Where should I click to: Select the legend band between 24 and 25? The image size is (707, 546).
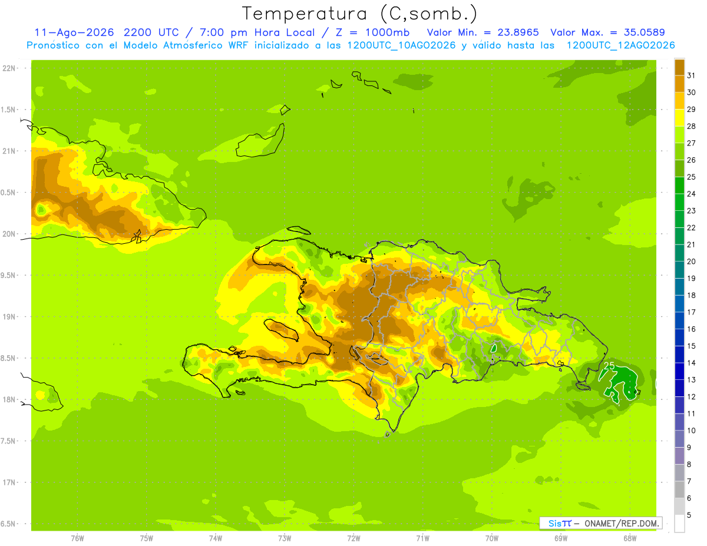(x=679, y=186)
